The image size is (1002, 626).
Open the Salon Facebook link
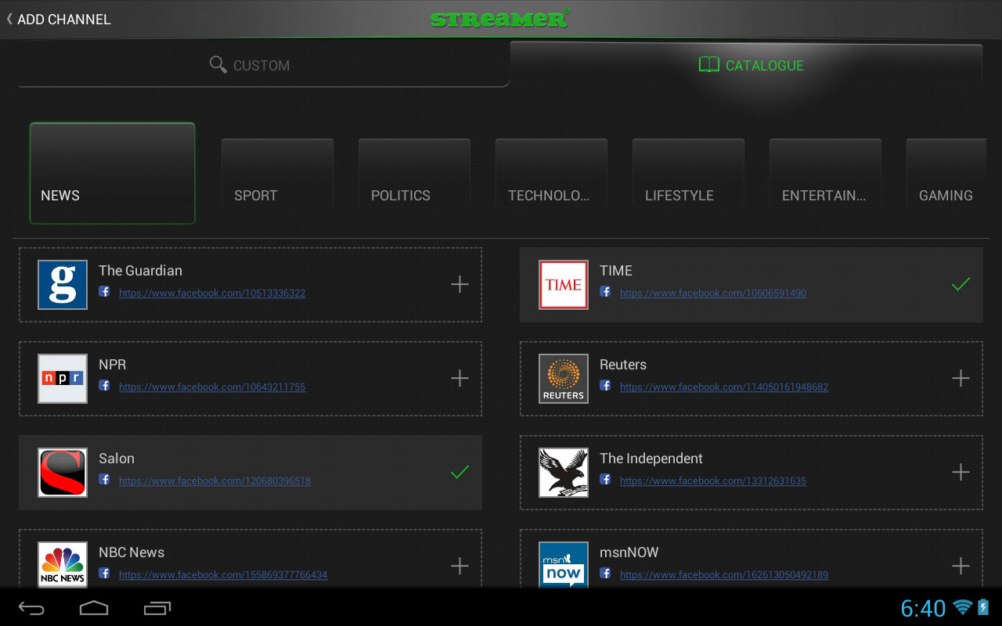click(x=214, y=481)
